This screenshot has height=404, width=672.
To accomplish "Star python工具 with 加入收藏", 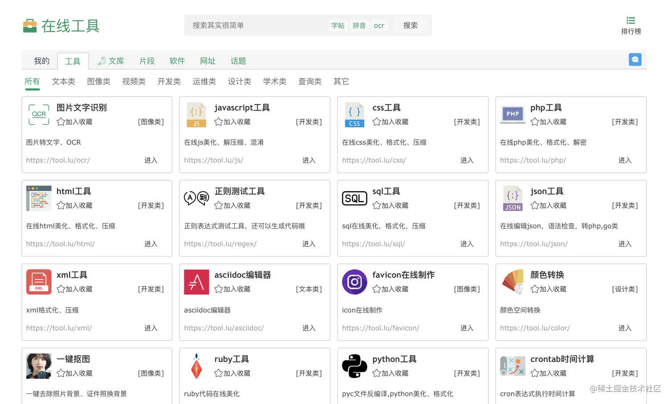I will 391,373.
